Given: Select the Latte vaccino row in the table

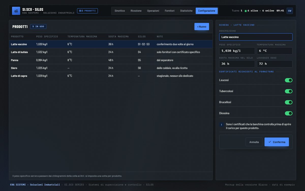Looking at the screenshot, I should (x=111, y=44).
